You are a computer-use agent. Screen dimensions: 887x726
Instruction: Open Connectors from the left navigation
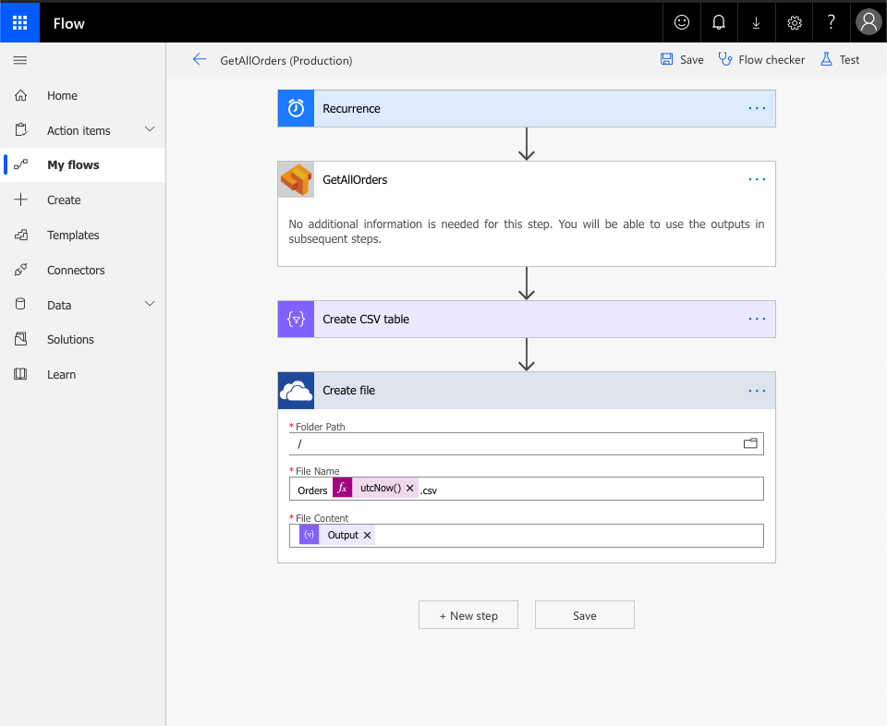(x=76, y=271)
